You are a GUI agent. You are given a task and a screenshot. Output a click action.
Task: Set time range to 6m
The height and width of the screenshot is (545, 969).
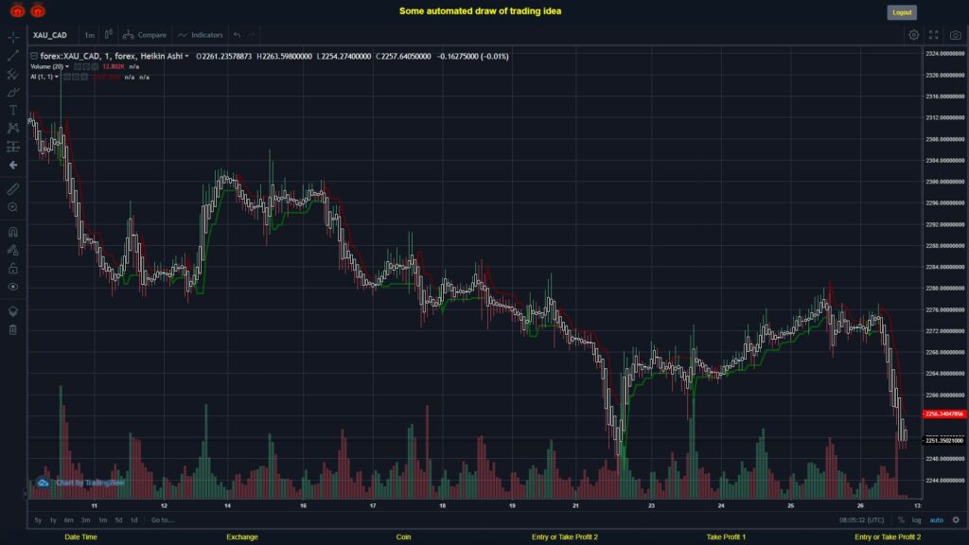coord(68,520)
